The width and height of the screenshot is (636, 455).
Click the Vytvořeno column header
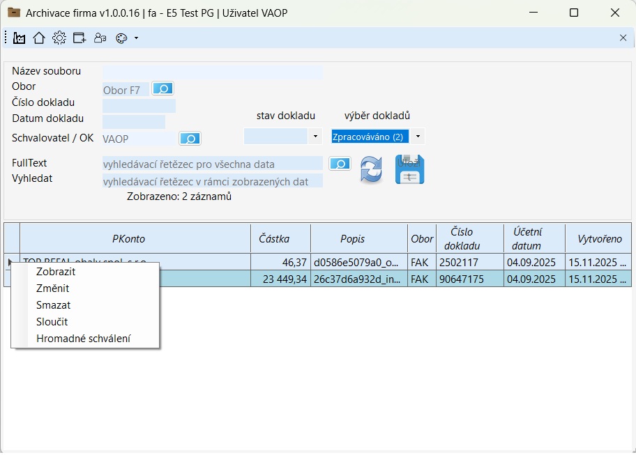pyautogui.click(x=599, y=238)
